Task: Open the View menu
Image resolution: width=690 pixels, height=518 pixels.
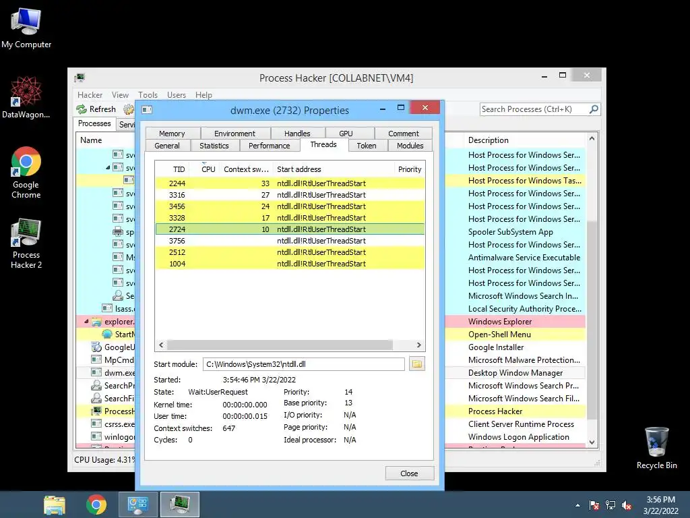Action: 120,94
